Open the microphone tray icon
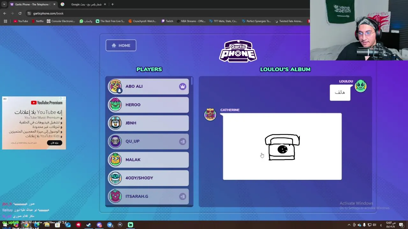The width and height of the screenshot is (408, 229). point(364,225)
